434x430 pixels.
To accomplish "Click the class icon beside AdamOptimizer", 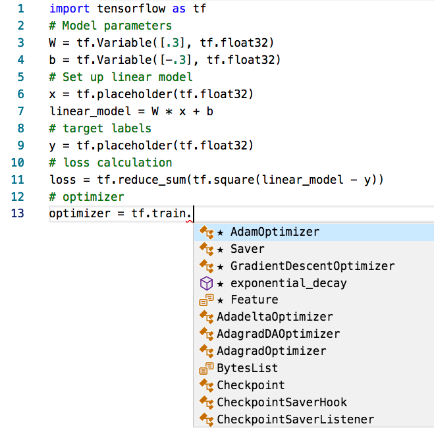I will coord(207,232).
